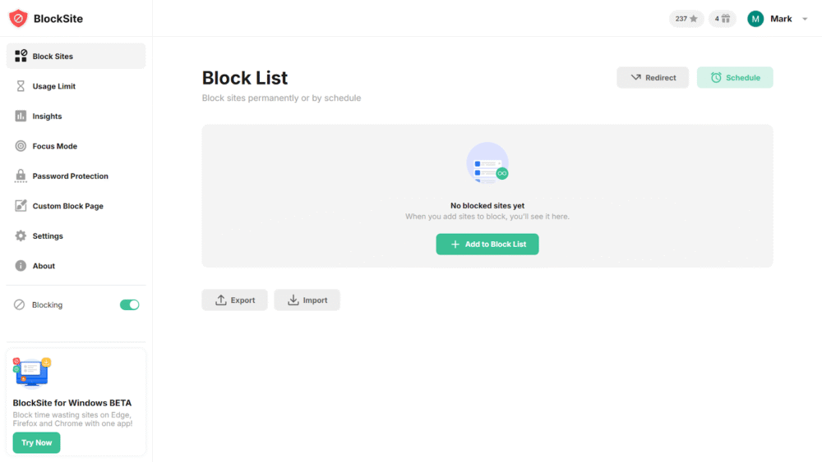The width and height of the screenshot is (822, 462).
Task: Click the Password Protection lock icon
Action: pyautogui.click(x=21, y=176)
